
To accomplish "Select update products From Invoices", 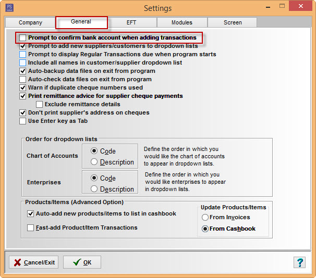I will tap(205, 217).
